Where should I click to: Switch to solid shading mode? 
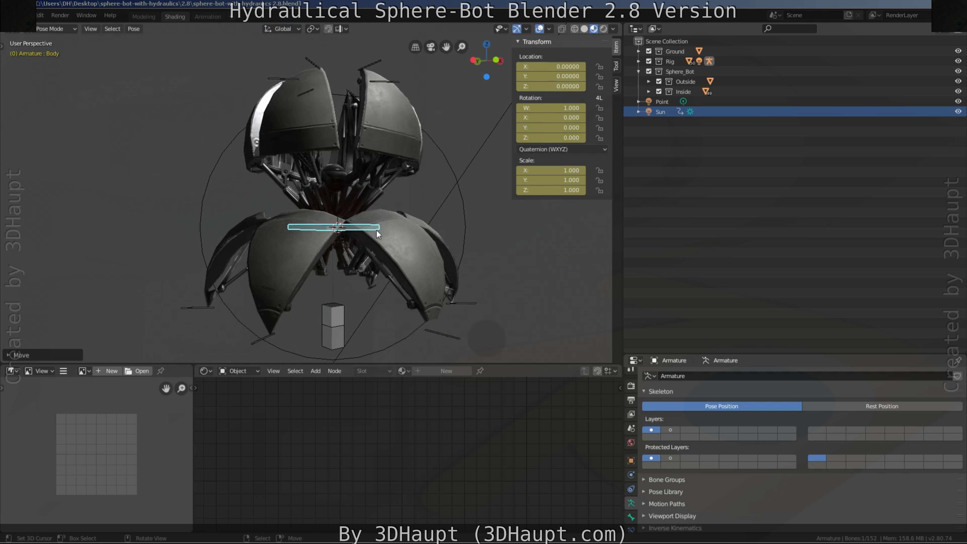584,29
